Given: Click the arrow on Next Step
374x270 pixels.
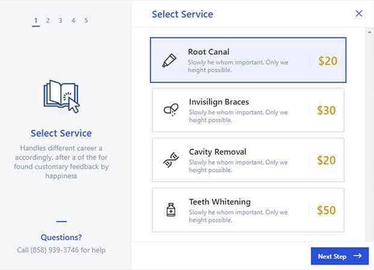Looking at the screenshot, I should 358,256.
